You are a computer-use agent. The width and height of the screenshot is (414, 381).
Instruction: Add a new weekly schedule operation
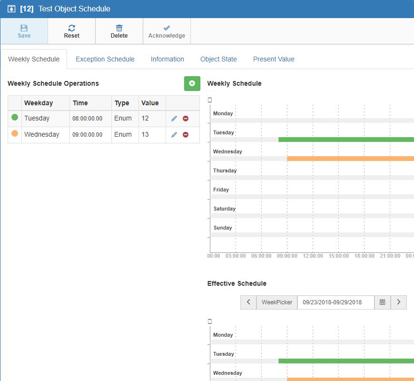pos(192,83)
